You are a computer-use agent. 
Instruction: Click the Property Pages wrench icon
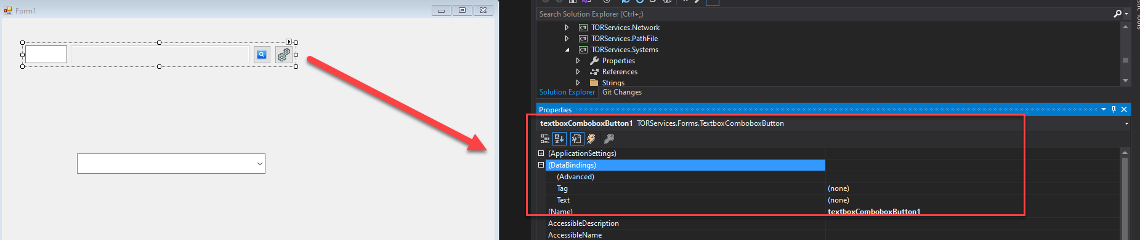[x=608, y=139]
